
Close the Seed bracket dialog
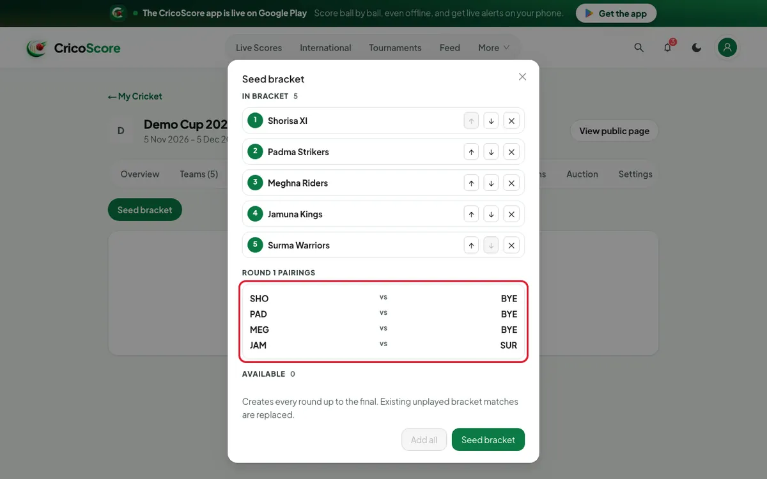[x=522, y=77]
